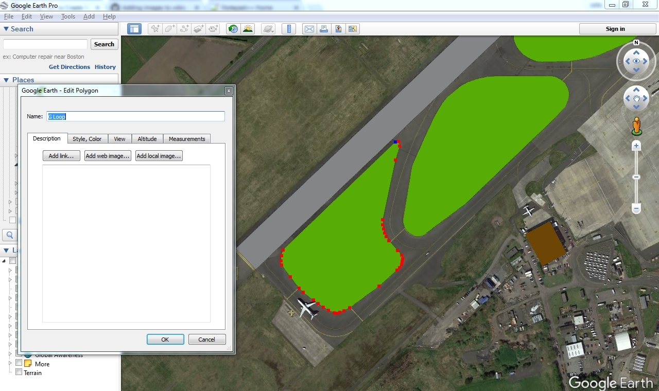
Task: Open the planet switcher icon
Action: tap(268, 29)
